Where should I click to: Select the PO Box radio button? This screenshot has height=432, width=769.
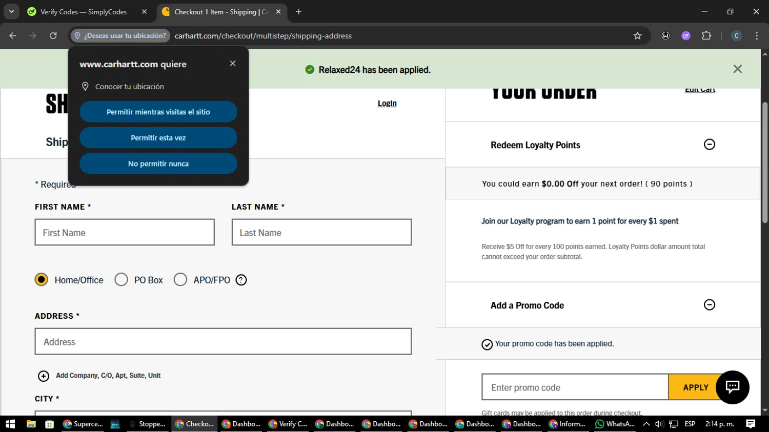click(x=122, y=280)
